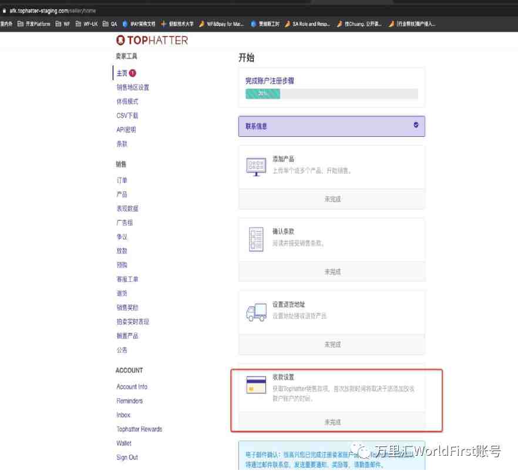Open Tophatter Rewards link
Screen dimensions: 518x474
tap(139, 429)
